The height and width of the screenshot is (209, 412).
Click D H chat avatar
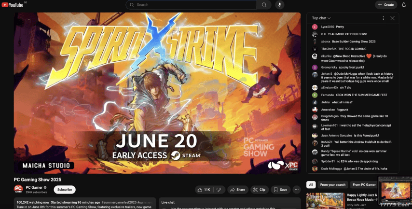tap(315, 34)
